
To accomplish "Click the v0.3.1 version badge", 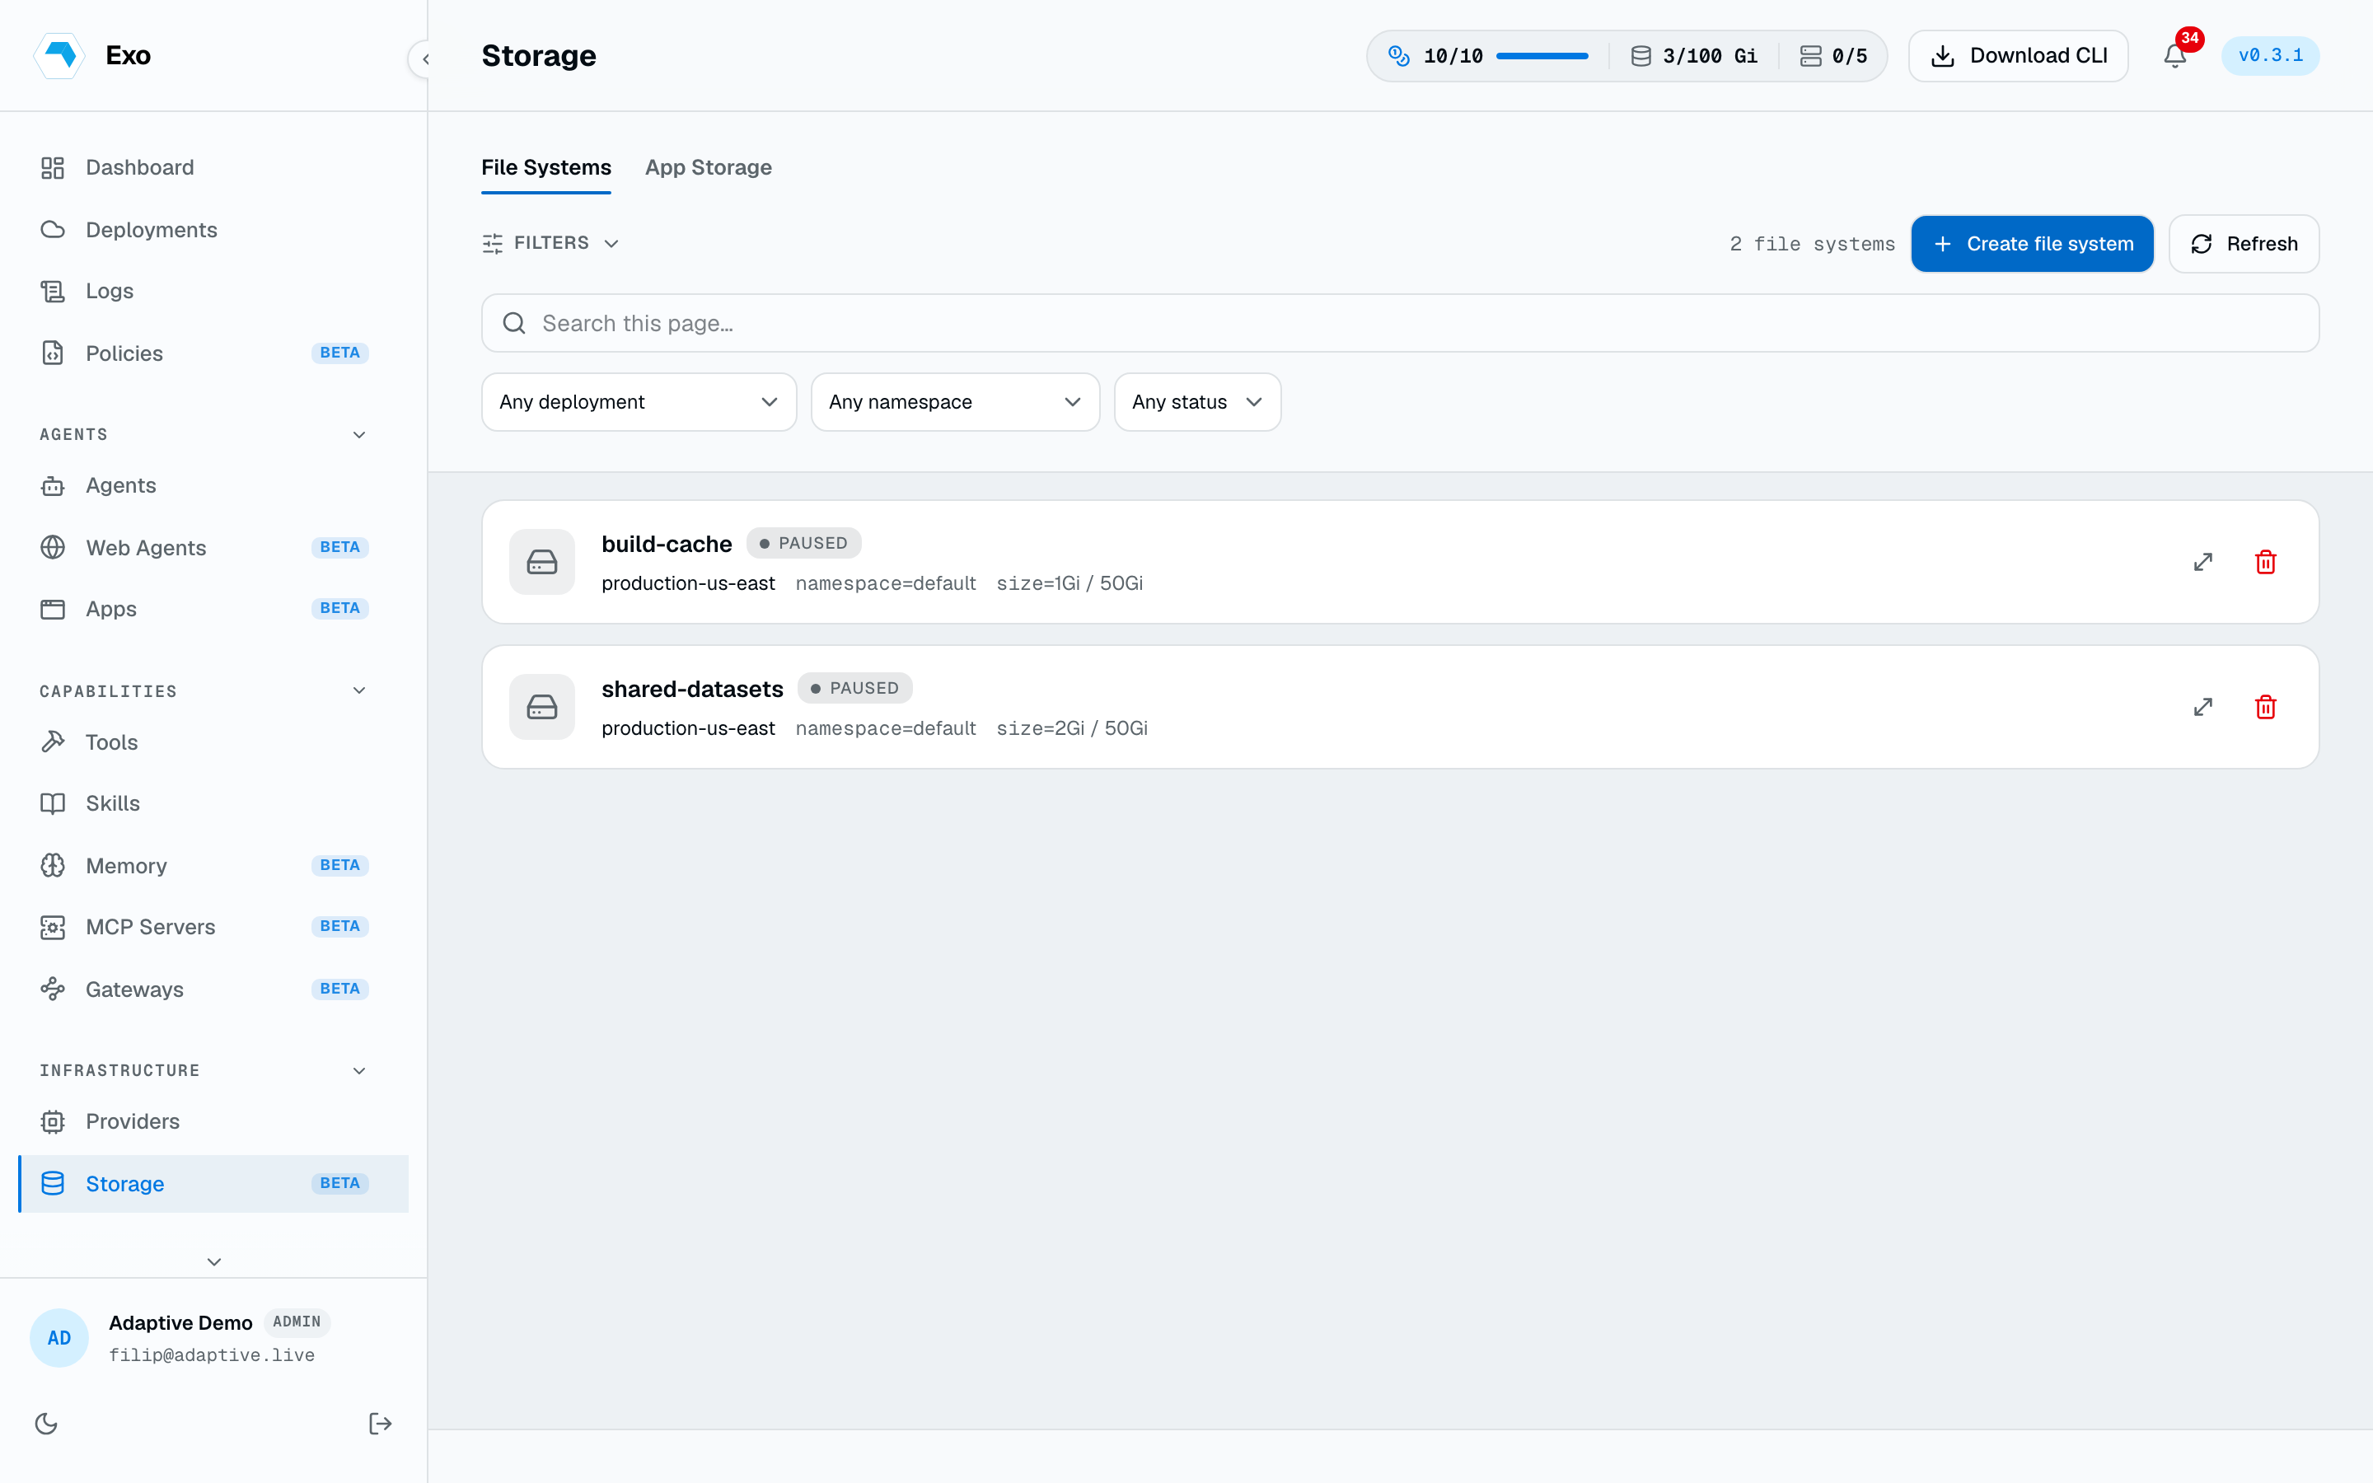I will [2270, 56].
